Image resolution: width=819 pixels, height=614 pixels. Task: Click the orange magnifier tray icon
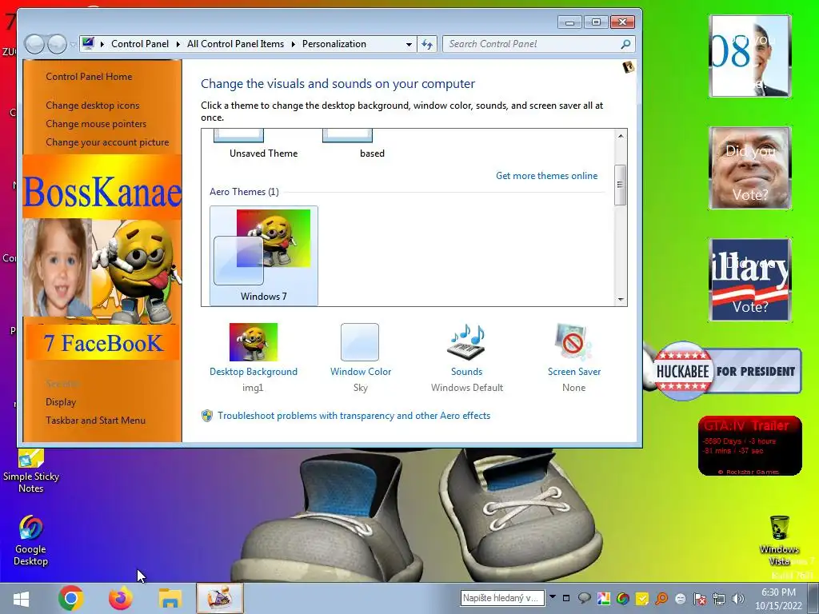661,598
